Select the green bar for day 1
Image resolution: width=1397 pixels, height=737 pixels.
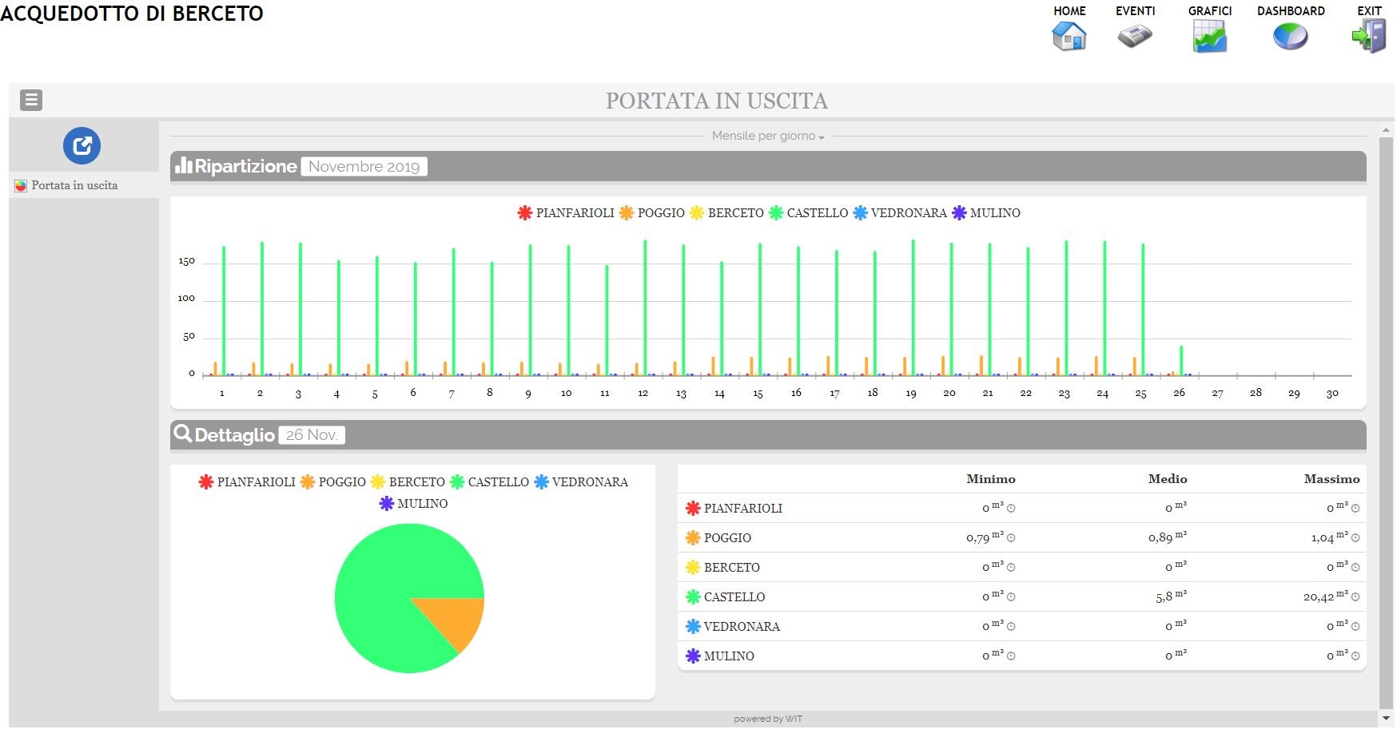coord(224,311)
